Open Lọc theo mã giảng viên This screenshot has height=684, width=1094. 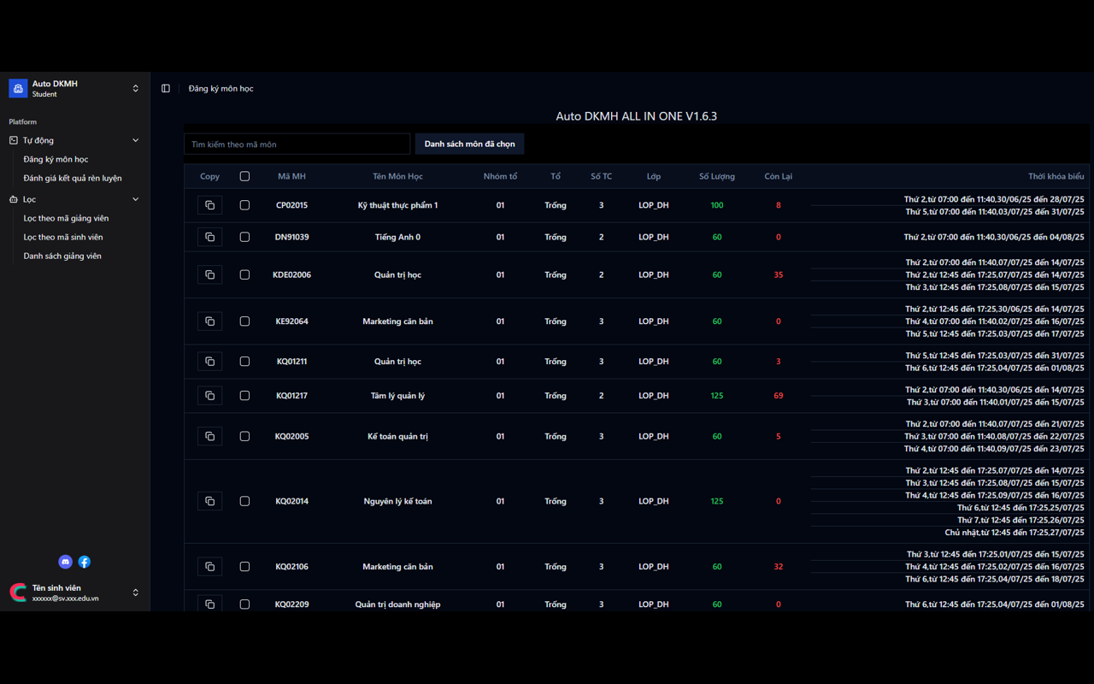tap(66, 218)
